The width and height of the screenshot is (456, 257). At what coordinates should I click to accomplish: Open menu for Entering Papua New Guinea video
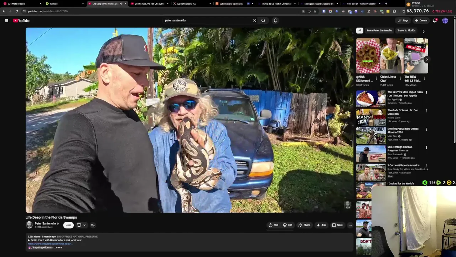tap(426, 129)
